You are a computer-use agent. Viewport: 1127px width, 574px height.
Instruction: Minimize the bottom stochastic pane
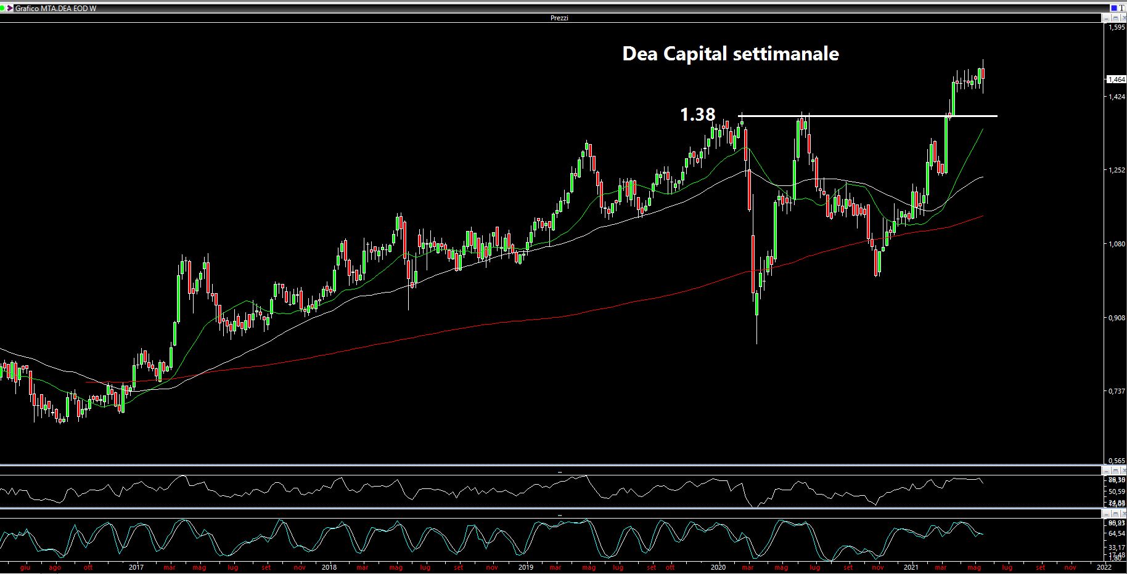(1106, 514)
